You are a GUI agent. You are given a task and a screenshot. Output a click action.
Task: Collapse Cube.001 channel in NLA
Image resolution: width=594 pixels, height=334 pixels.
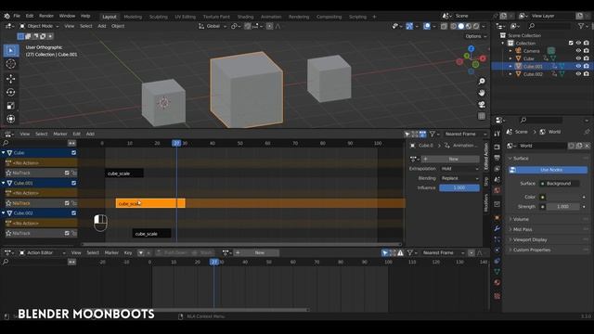click(x=4, y=183)
